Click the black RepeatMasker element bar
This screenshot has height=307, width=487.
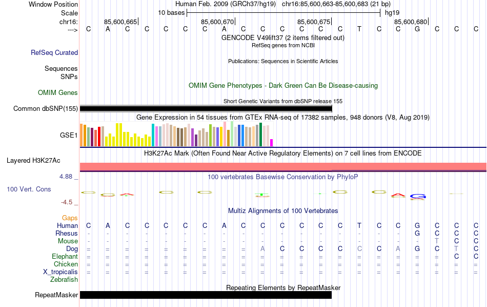coord(206,295)
